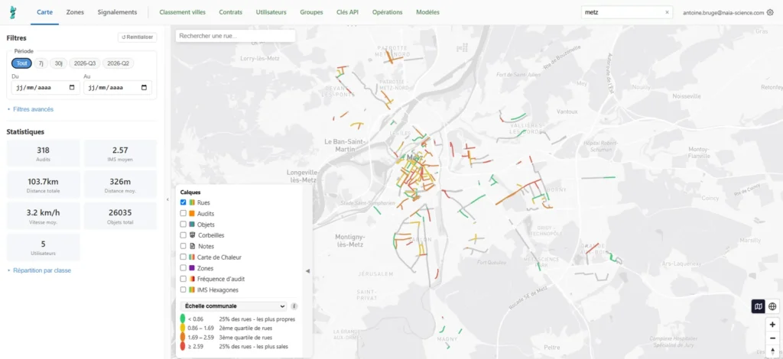This screenshot has width=783, height=359.
Task: Click the antoine.bruge@naia-science.com account label
Action: pos(723,12)
